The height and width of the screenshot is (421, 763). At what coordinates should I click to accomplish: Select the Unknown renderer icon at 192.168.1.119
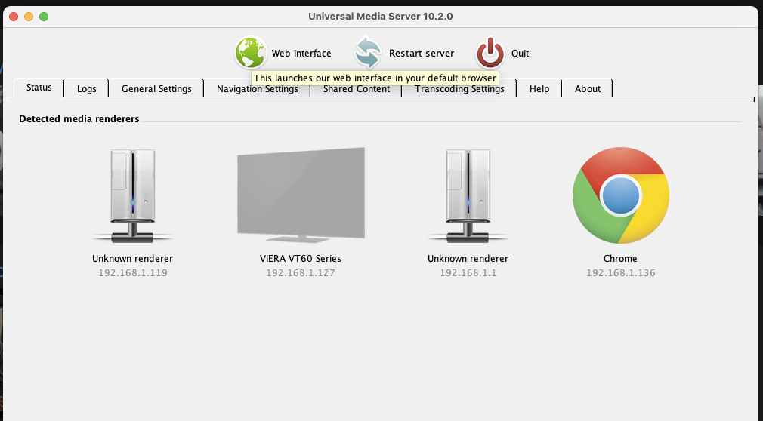(x=133, y=195)
